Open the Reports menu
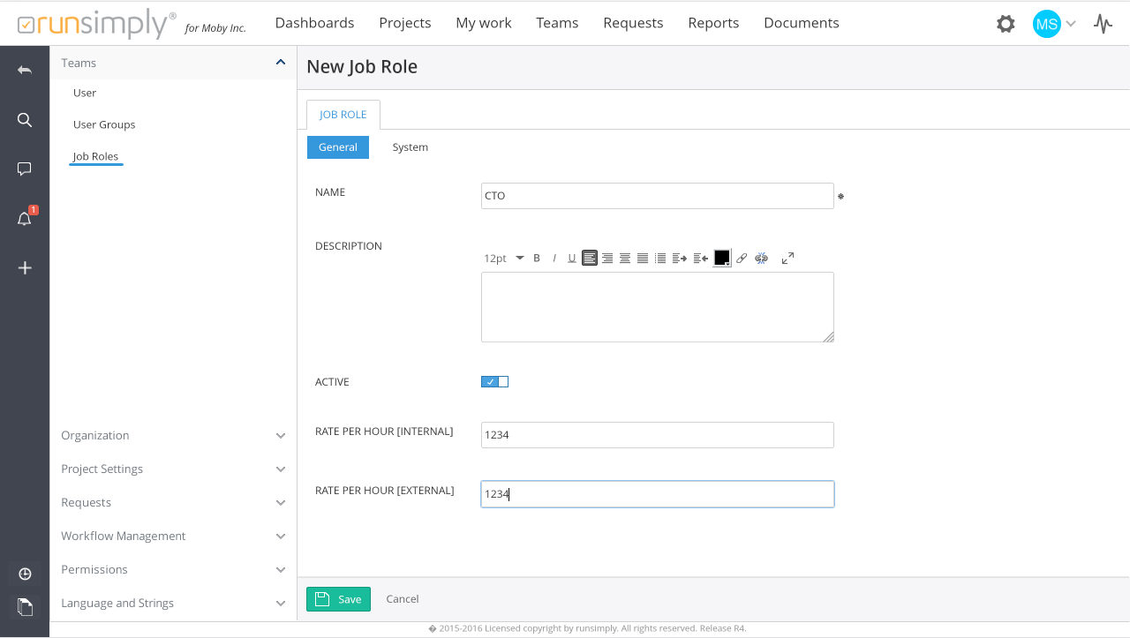Viewport: 1130px width, 638px height. point(713,23)
